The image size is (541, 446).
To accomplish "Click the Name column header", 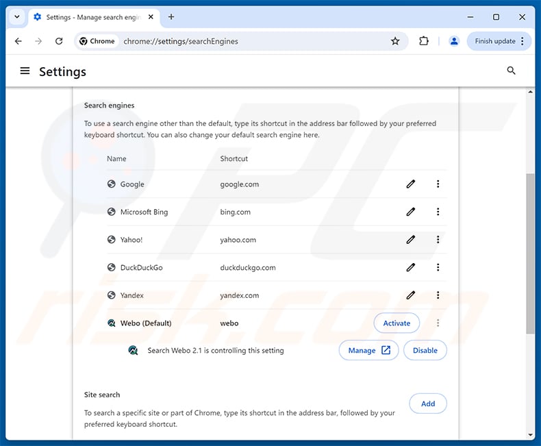I will click(x=116, y=159).
